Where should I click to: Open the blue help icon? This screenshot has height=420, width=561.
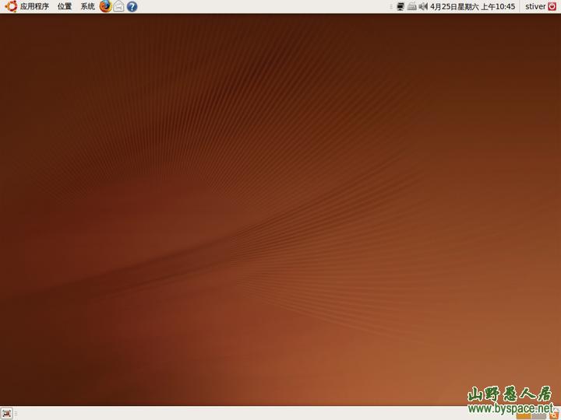pos(132,6)
